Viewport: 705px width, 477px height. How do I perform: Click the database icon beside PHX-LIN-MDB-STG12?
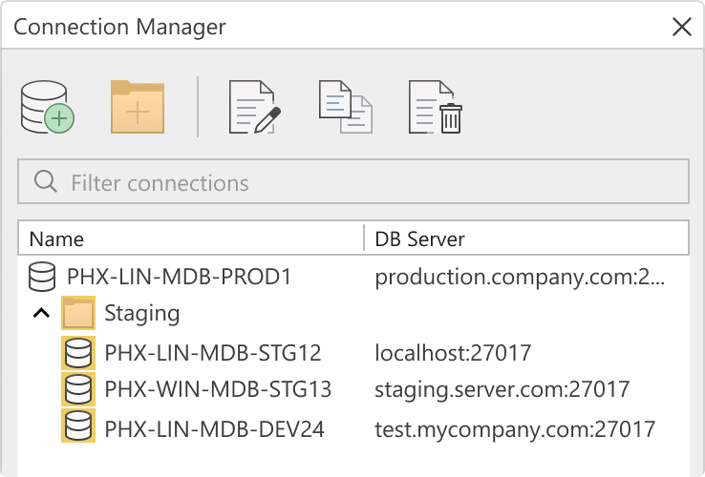click(78, 354)
